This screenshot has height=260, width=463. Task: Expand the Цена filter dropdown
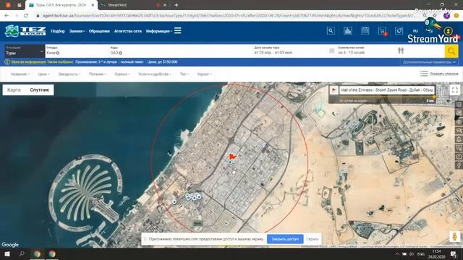click(43, 74)
